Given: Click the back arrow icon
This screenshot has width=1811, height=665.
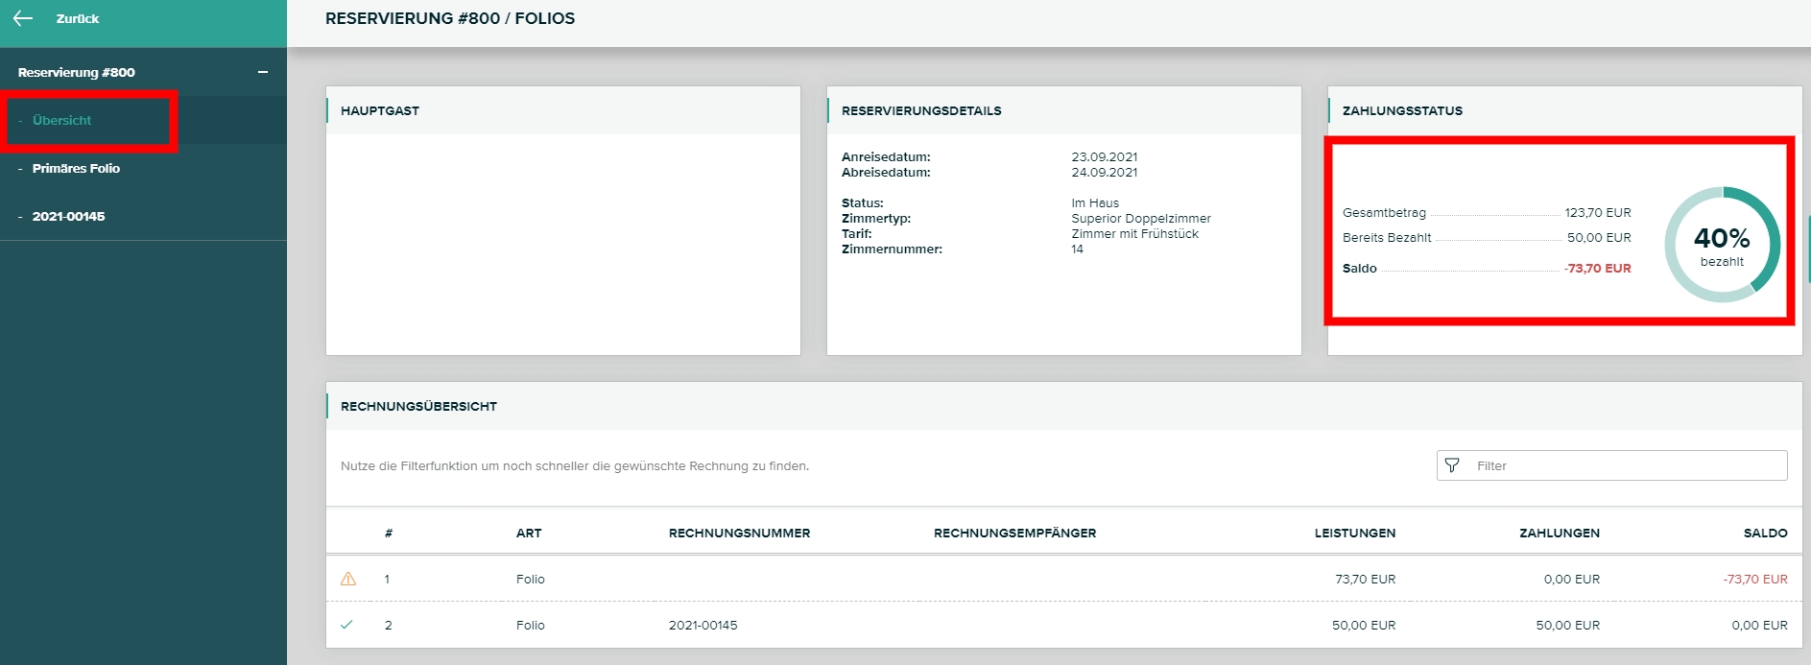Looking at the screenshot, I should click(23, 18).
